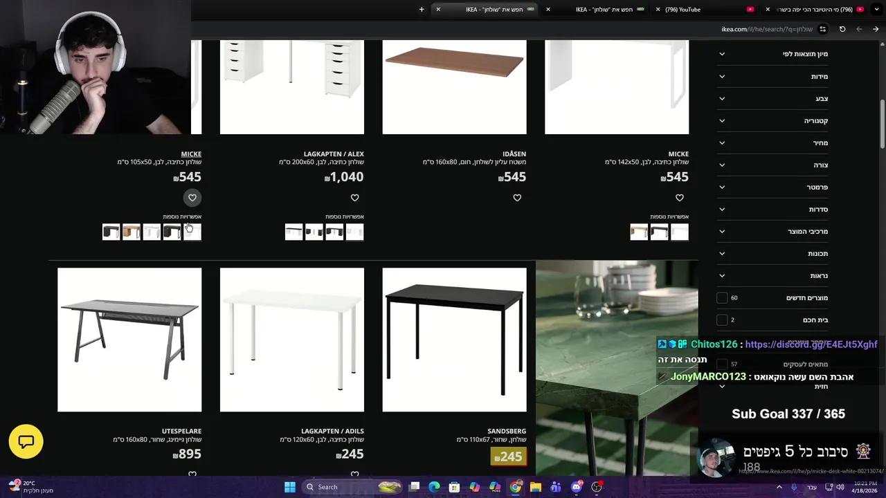This screenshot has width=886, height=498.
Task: Check the 'מתאים לעסקים' filter checkbox
Action: (x=722, y=365)
